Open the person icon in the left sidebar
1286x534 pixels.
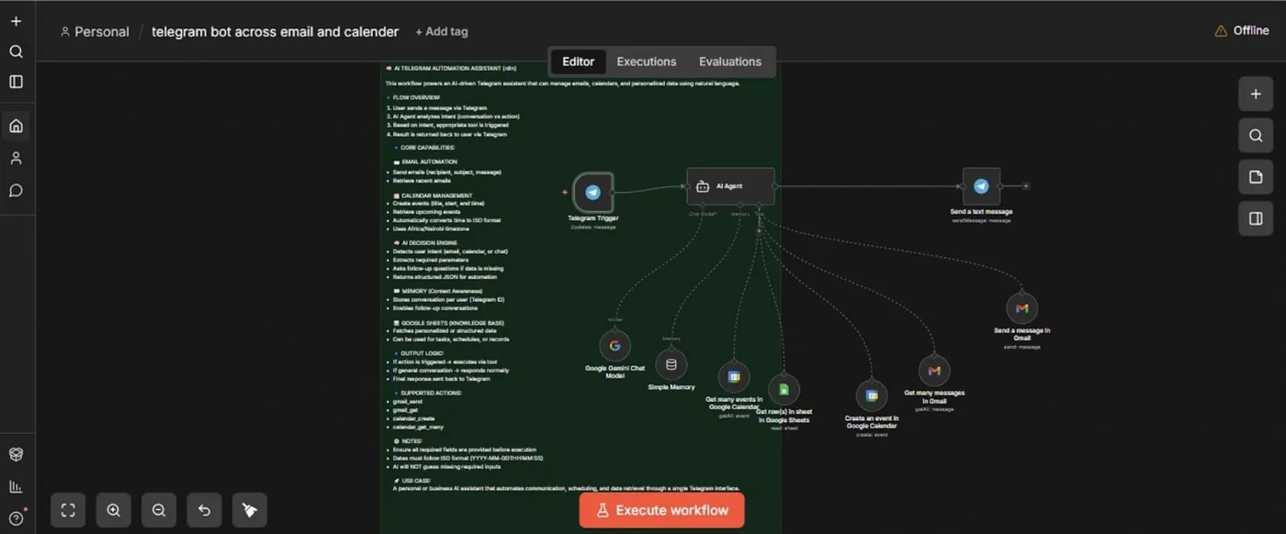(16, 158)
